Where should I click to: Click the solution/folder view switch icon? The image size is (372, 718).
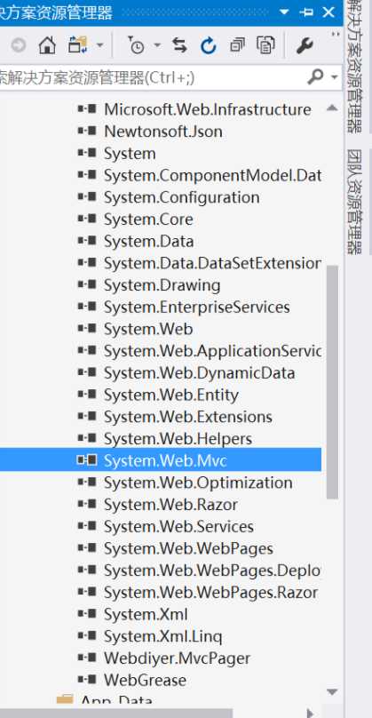[77, 45]
